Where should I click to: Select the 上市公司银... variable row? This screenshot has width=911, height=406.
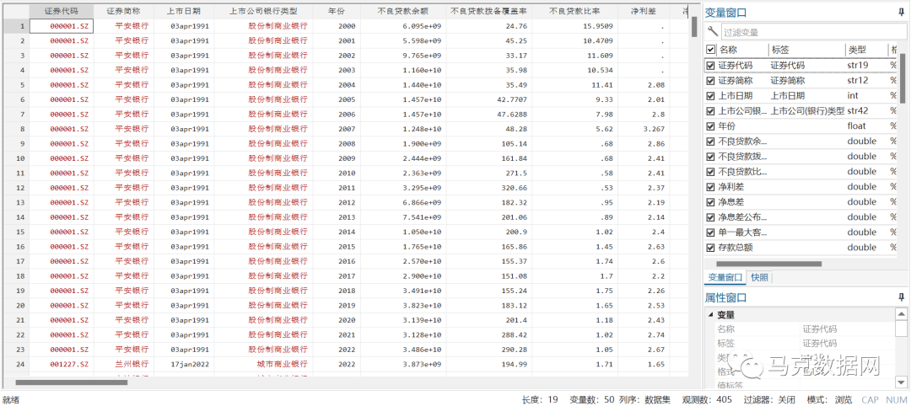(x=802, y=111)
